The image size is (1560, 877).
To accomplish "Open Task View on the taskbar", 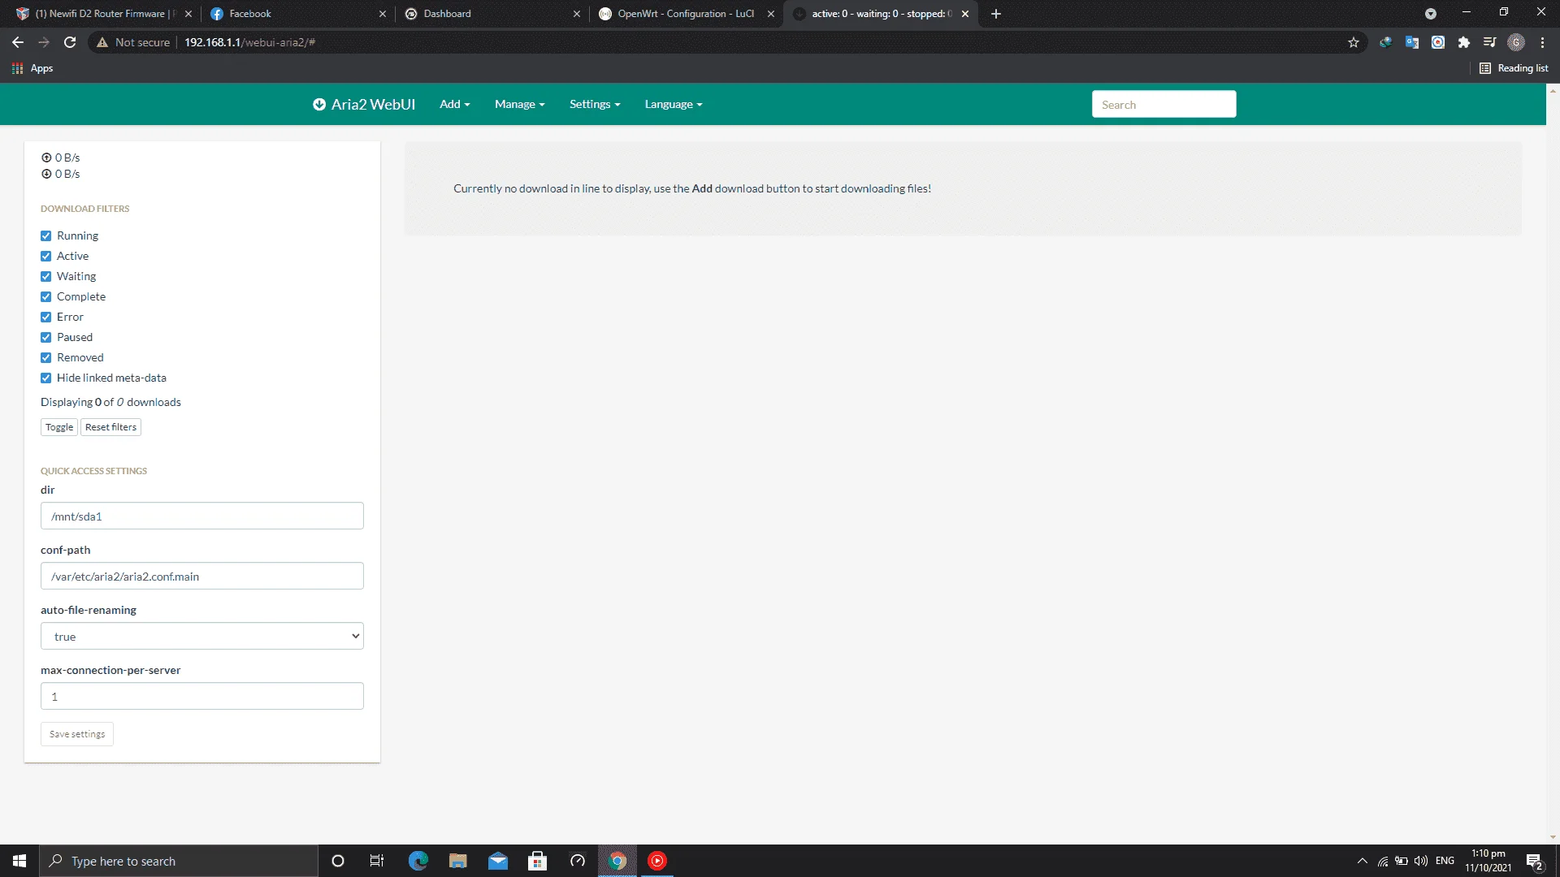I will [x=377, y=861].
